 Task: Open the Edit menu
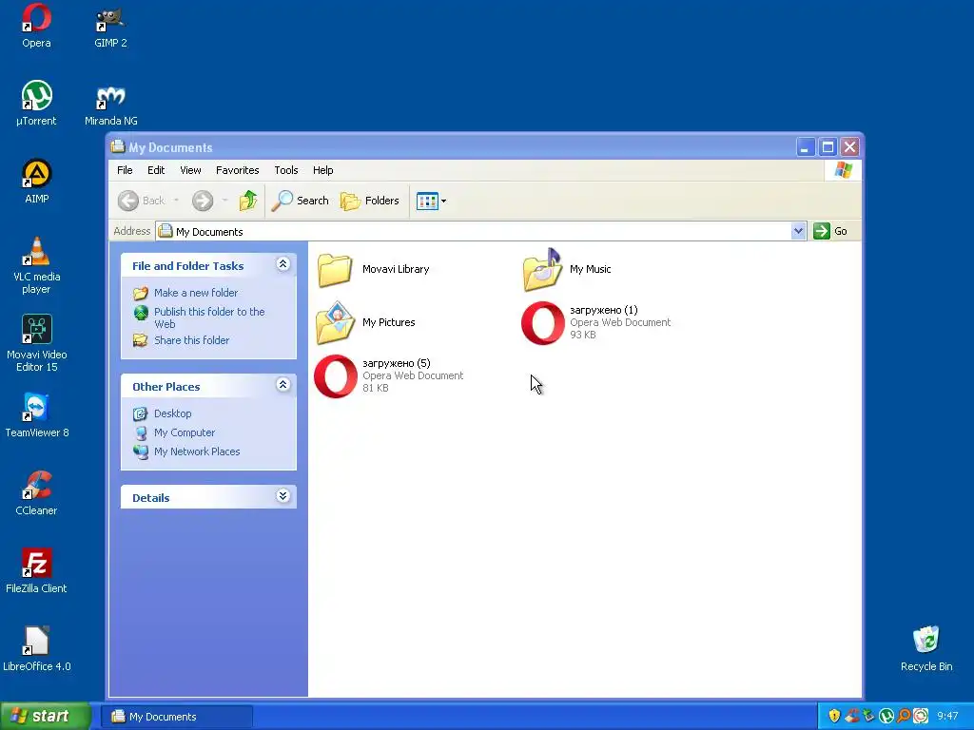click(x=156, y=170)
